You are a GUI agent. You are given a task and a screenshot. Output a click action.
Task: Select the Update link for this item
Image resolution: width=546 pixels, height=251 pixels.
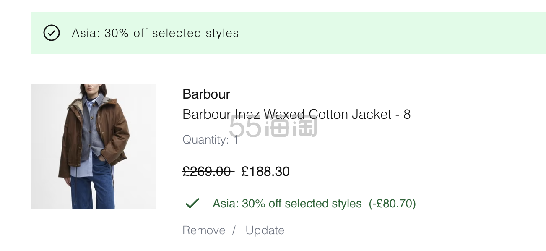click(x=265, y=230)
